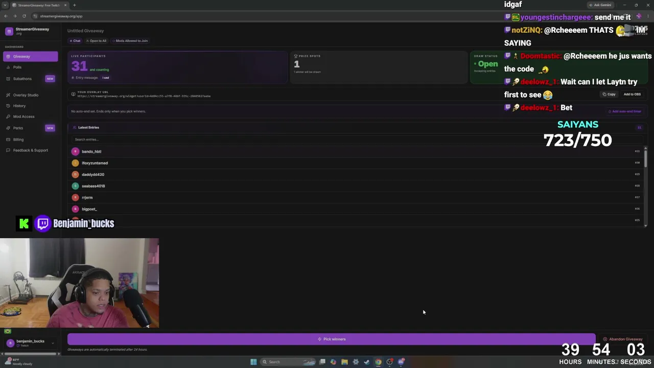
Task: Open the Windows Start menu
Action: pos(253,362)
